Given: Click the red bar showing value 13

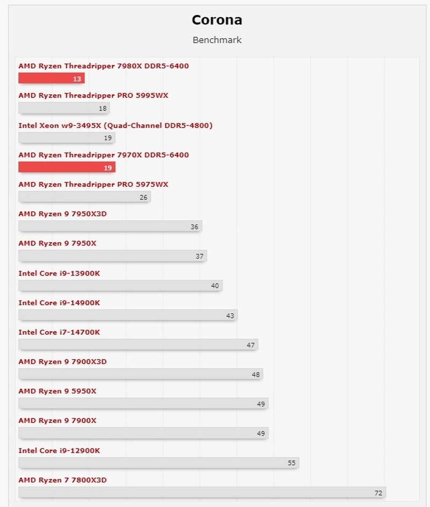Looking at the screenshot, I should 51,79.
